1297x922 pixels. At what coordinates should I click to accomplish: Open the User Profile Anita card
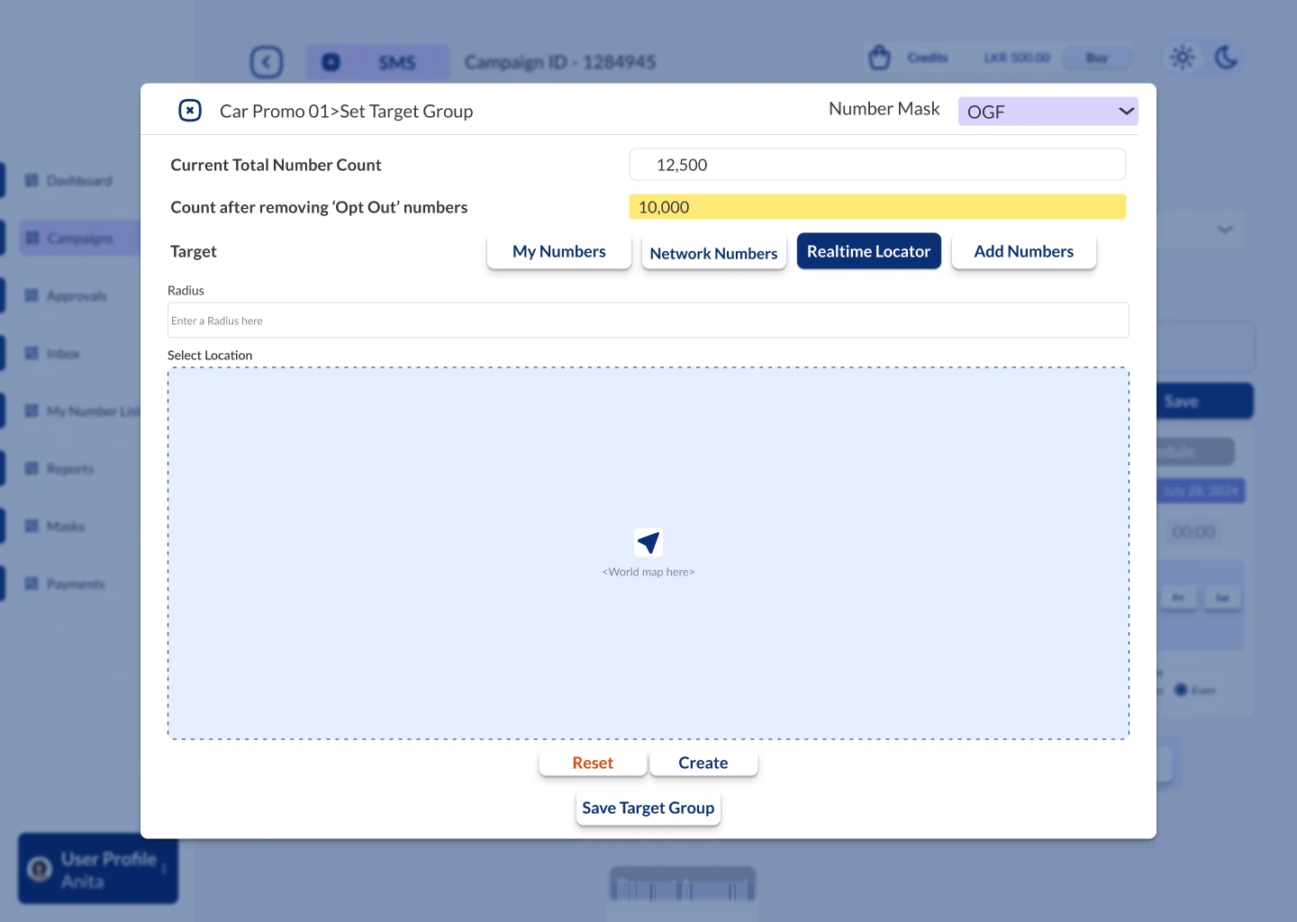(x=98, y=869)
